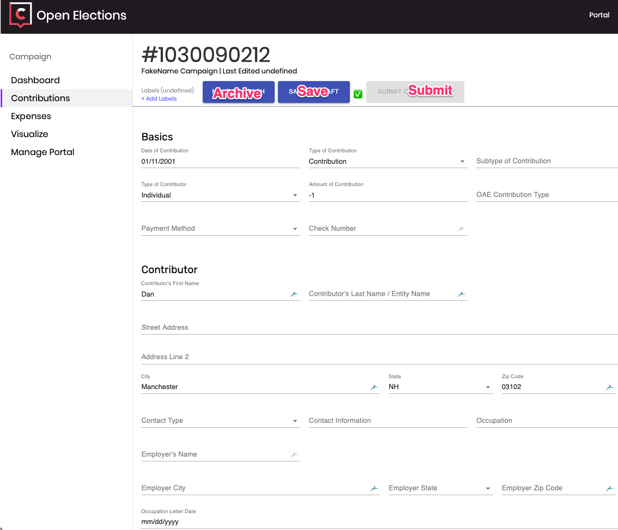Viewport: 618px width, 530px height.
Task: Open the Employer State dropdown
Action: pos(441,488)
